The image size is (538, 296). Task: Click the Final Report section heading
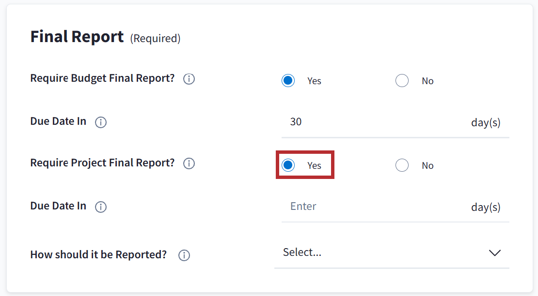click(x=77, y=37)
